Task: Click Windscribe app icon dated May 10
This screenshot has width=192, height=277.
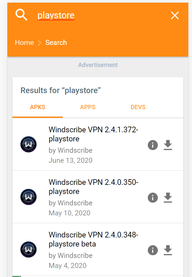Action: [x=28, y=197]
